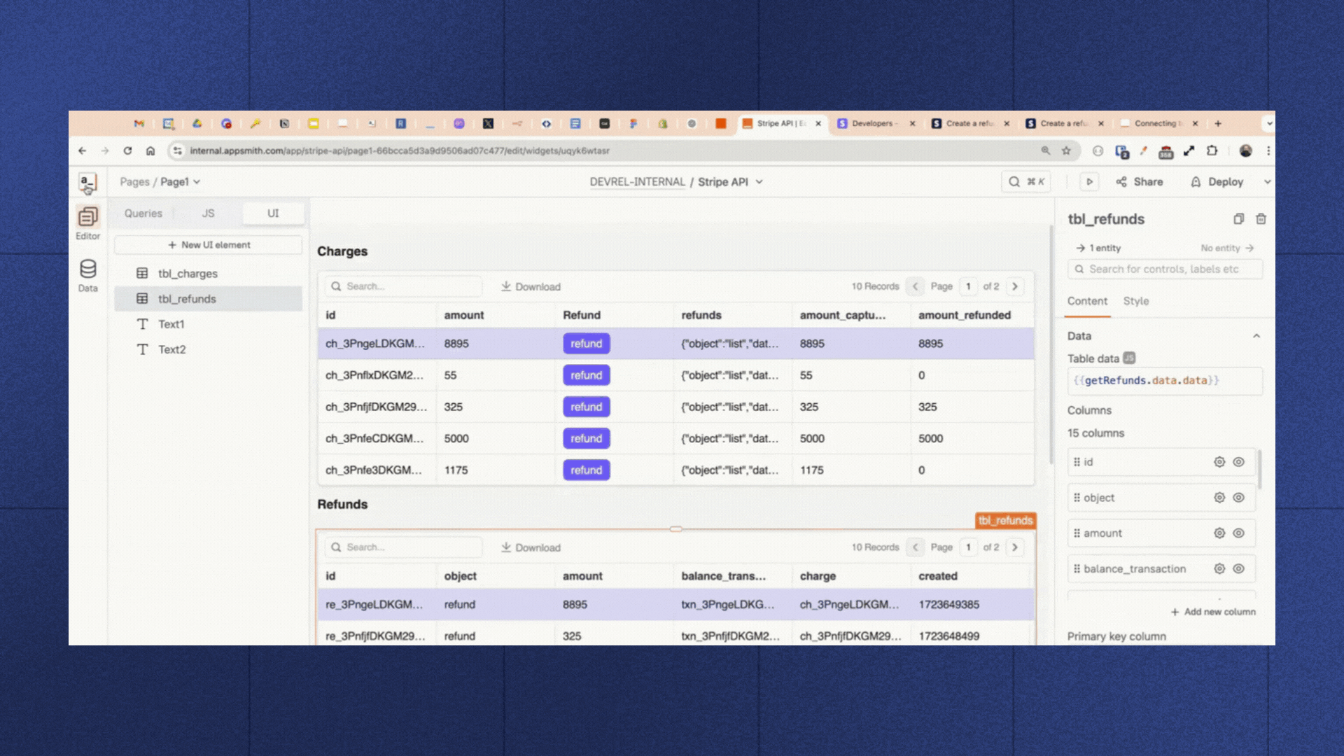Viewport: 1344px width, 756px height.
Task: Switch to the Style tab
Action: pos(1135,301)
